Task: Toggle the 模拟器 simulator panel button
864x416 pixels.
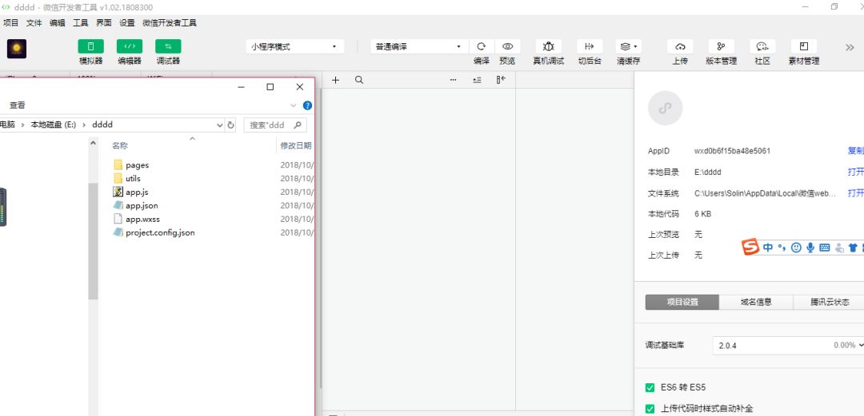Action: [91, 47]
